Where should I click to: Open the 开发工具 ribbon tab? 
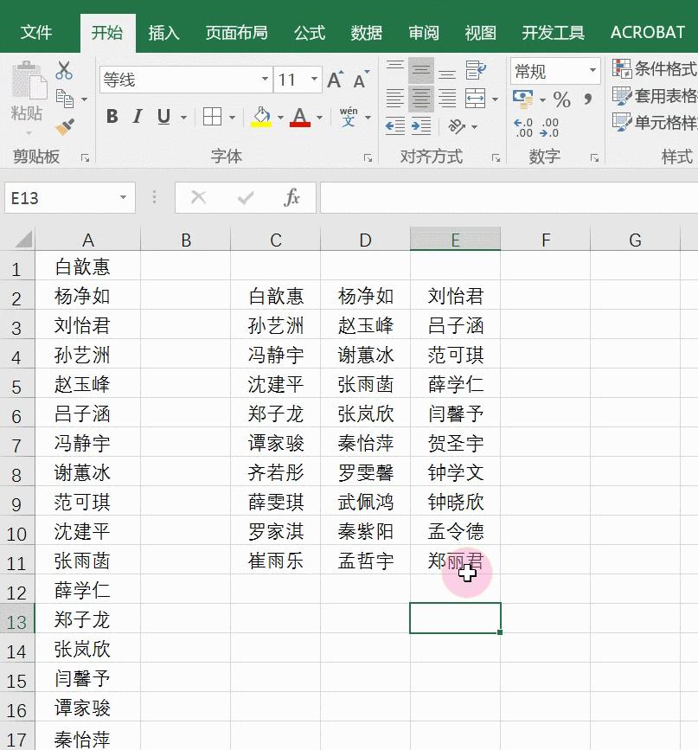554,32
